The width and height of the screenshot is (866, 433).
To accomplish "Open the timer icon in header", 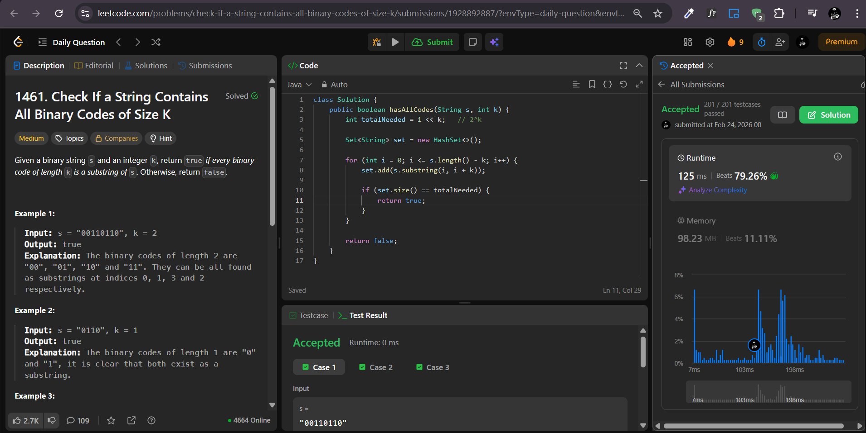I will click(762, 42).
